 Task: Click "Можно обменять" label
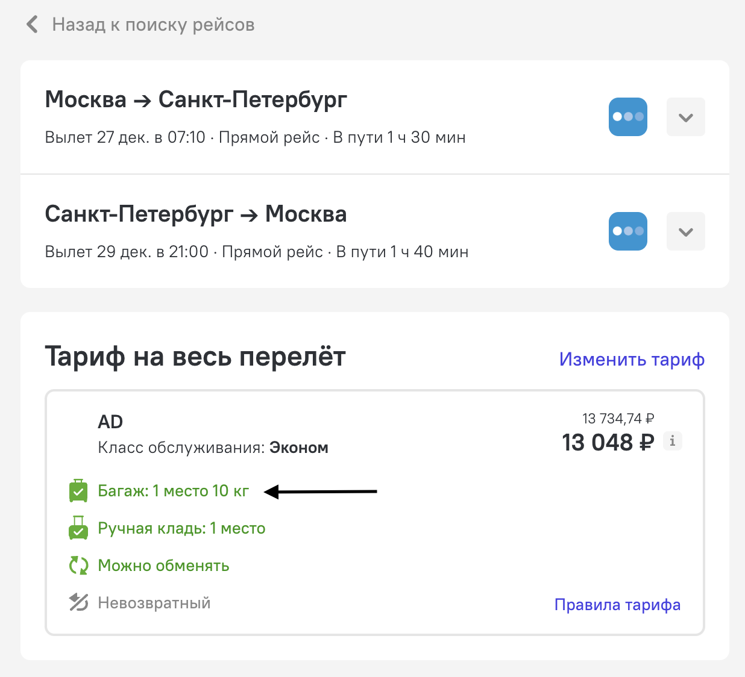163,566
